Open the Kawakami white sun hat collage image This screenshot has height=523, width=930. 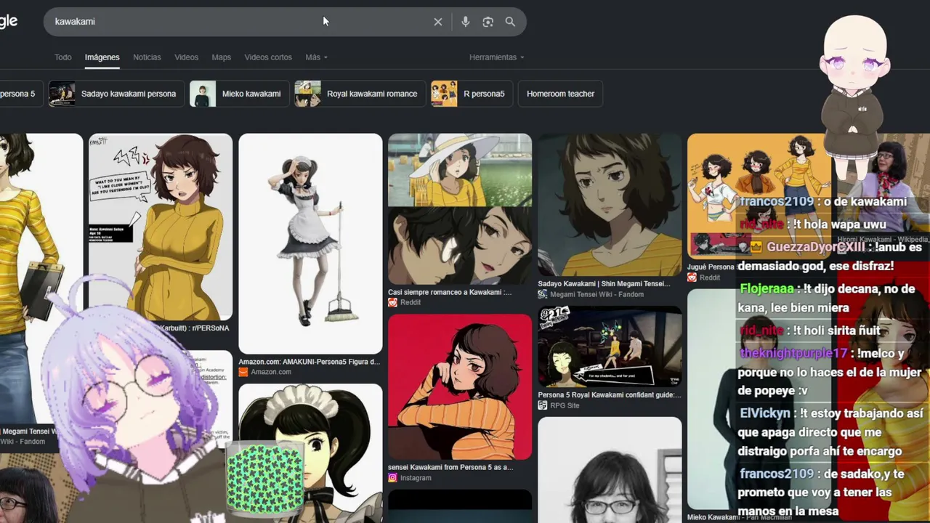[460, 208]
